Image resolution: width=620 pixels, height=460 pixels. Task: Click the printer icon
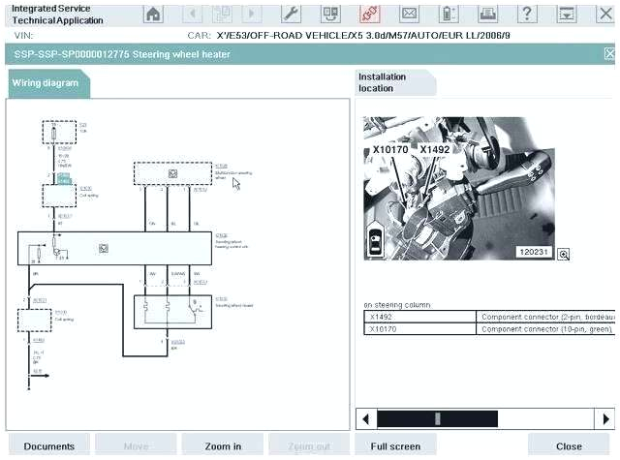pos(488,14)
